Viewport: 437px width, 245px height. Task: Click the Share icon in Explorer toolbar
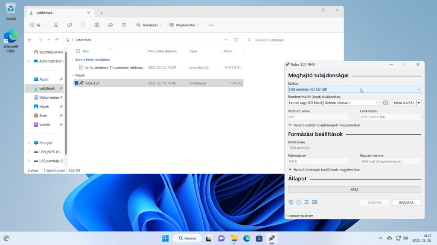click(111, 25)
